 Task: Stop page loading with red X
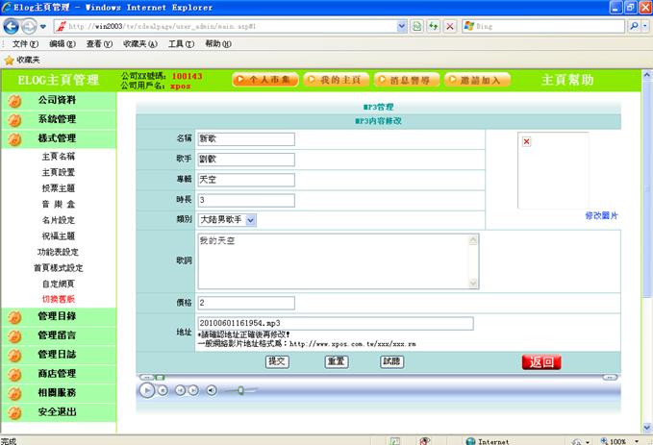pos(450,27)
